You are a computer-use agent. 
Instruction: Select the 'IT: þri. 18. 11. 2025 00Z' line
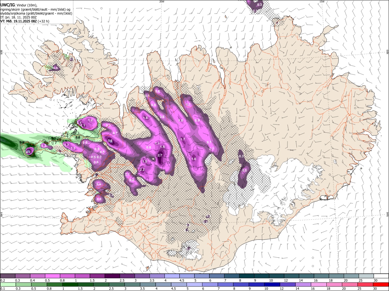19,17
